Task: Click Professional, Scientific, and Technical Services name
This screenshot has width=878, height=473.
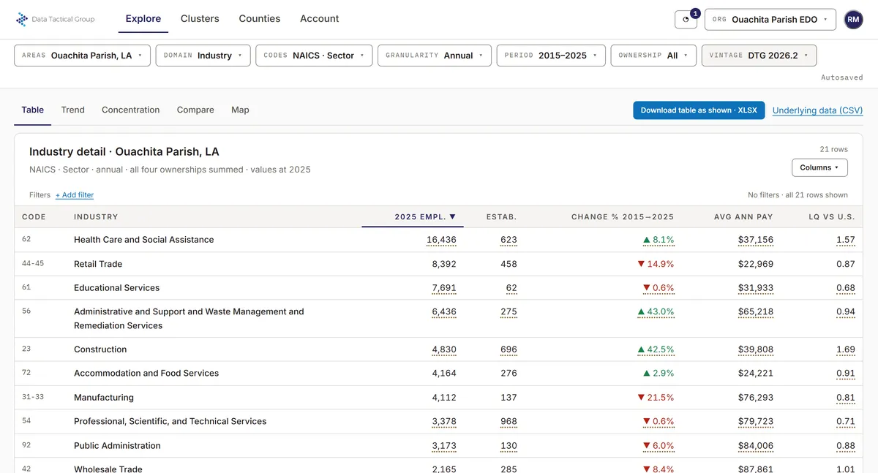Action: (170, 421)
